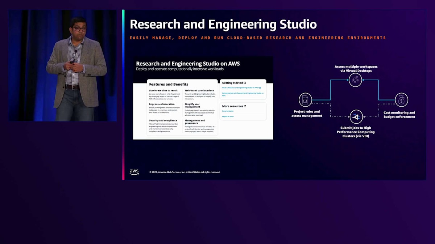Click the Project rules and access management icon

tap(306, 100)
